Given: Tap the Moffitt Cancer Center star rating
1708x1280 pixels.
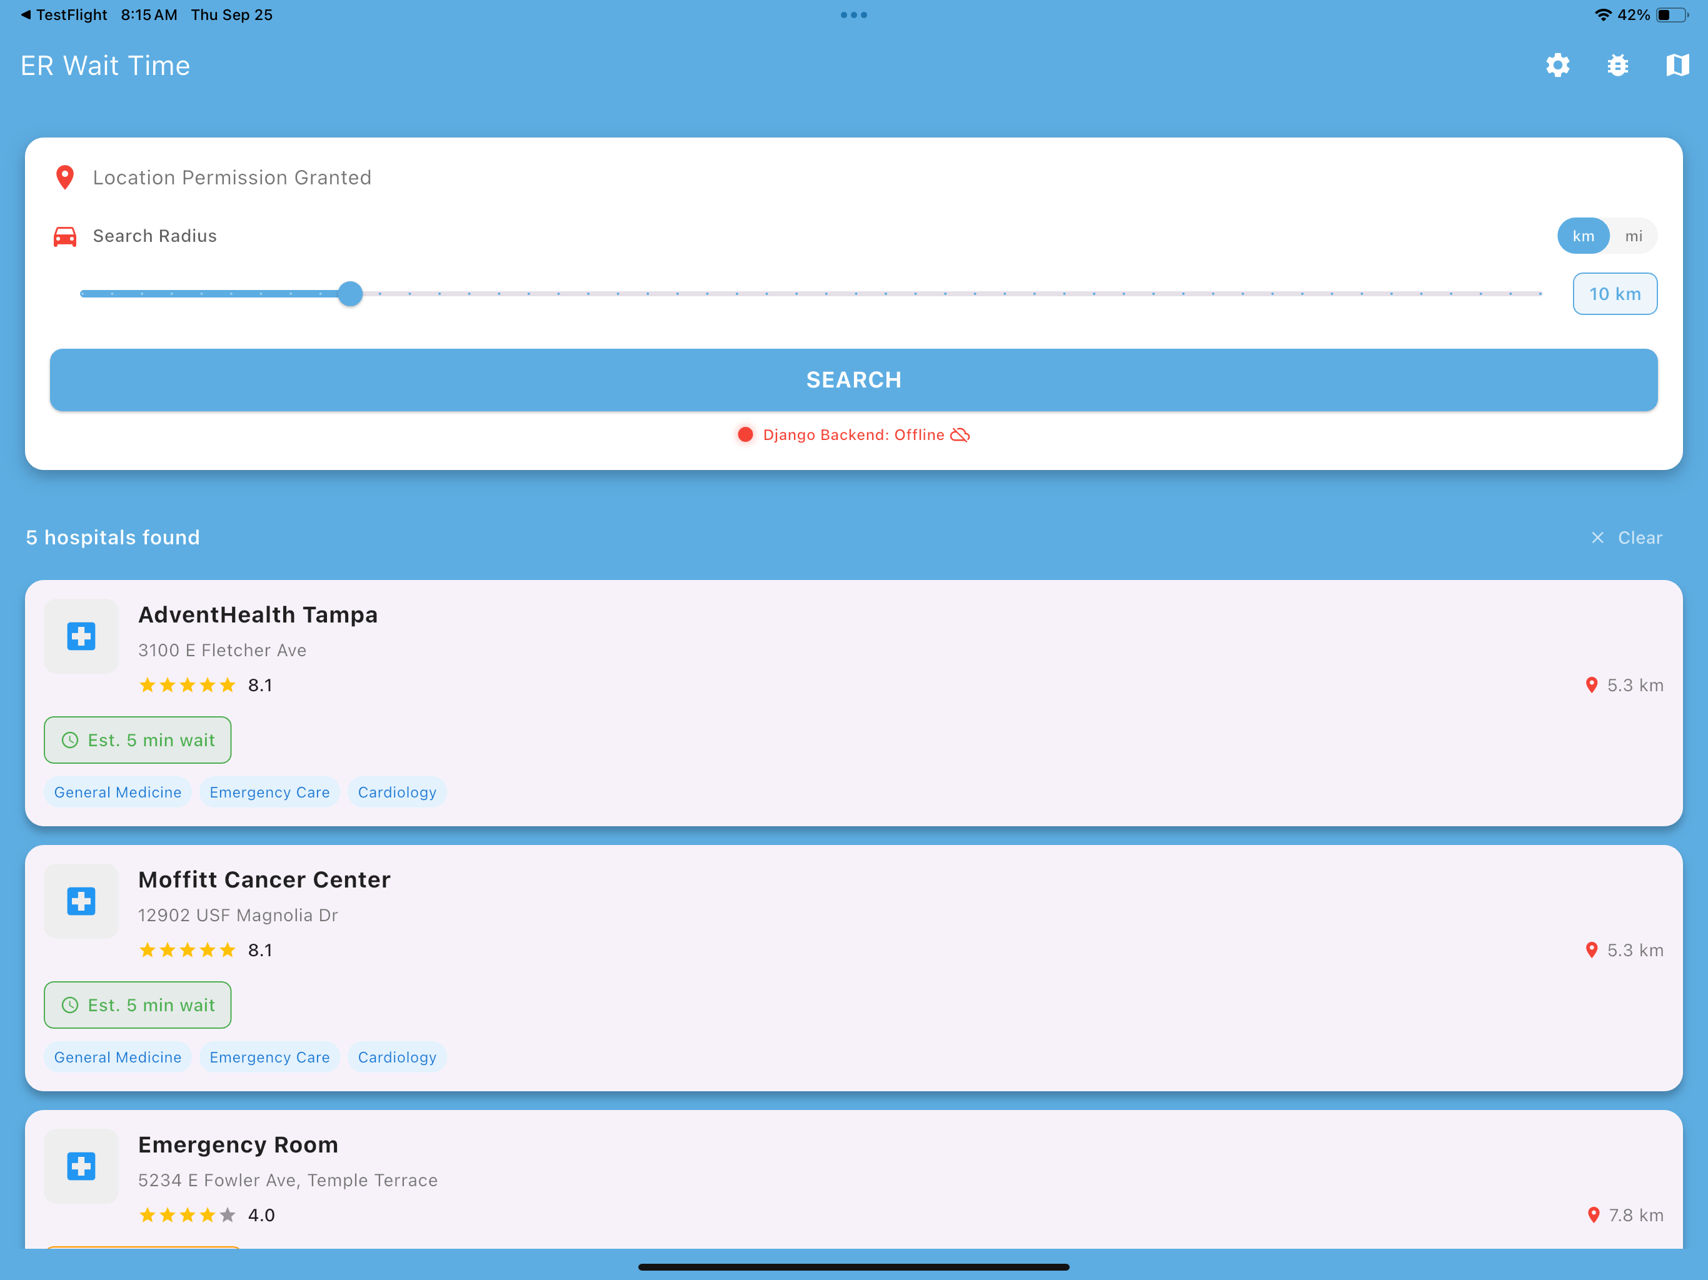Looking at the screenshot, I should pos(187,951).
